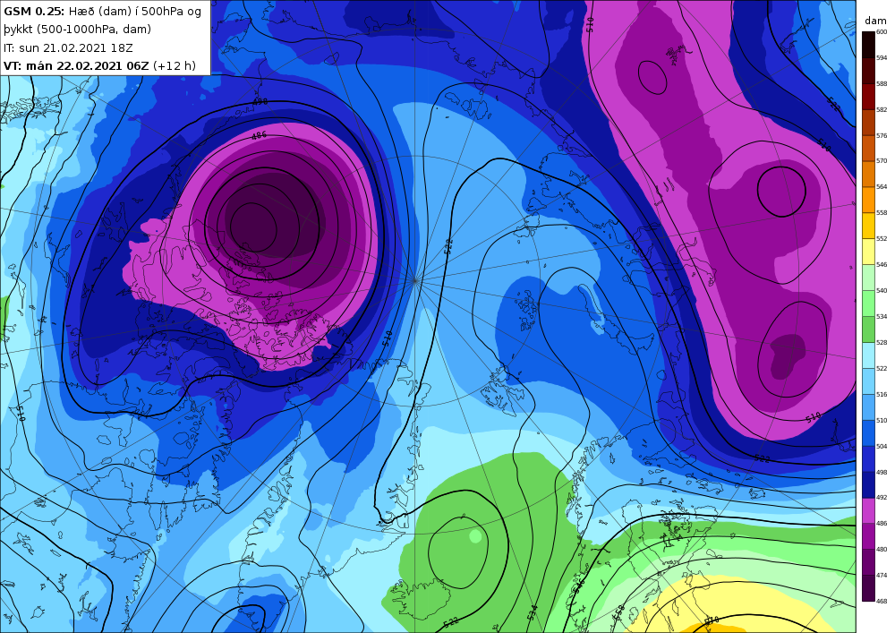Click the 558 value in the legend
The image size is (895, 633).
882,213
